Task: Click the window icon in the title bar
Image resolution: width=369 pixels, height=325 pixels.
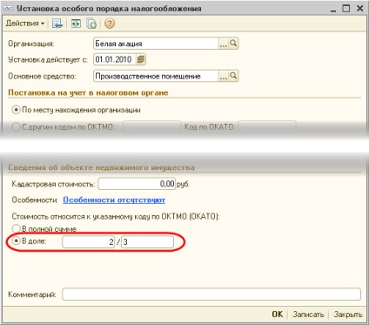Action: [8, 9]
